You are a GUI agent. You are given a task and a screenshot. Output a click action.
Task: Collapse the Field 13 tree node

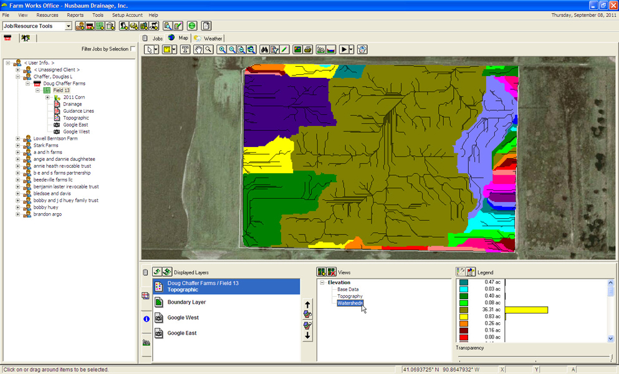pyautogui.click(x=38, y=90)
